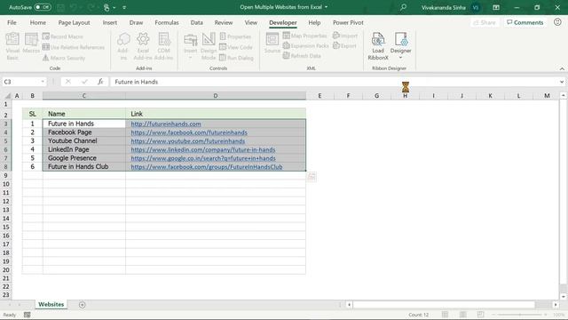Click the horizontal scrollbar track
Image resolution: width=568 pixels, height=320 pixels.
[444, 304]
